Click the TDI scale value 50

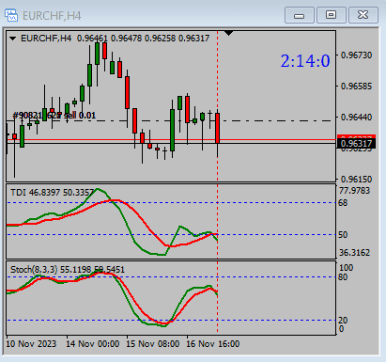coord(343,235)
